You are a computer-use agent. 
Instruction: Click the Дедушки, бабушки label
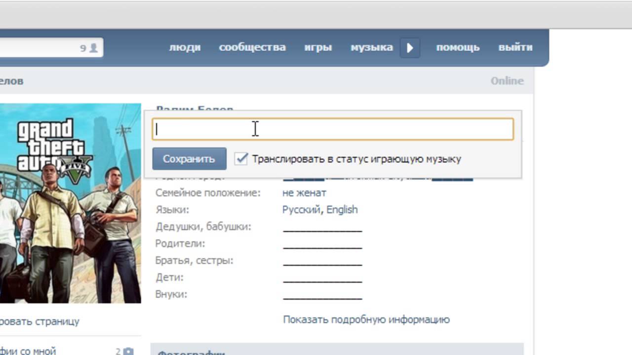203,227
